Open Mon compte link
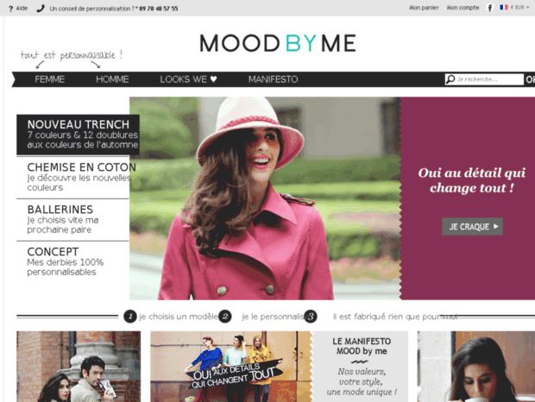Screen dimensions: 535x402 tap(463, 8)
